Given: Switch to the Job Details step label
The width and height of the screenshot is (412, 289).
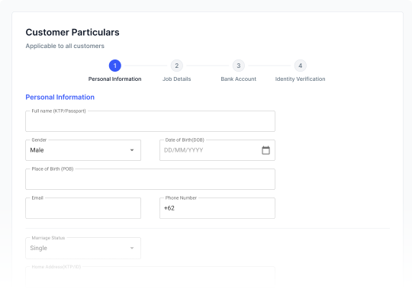Looking at the screenshot, I should [x=177, y=79].
